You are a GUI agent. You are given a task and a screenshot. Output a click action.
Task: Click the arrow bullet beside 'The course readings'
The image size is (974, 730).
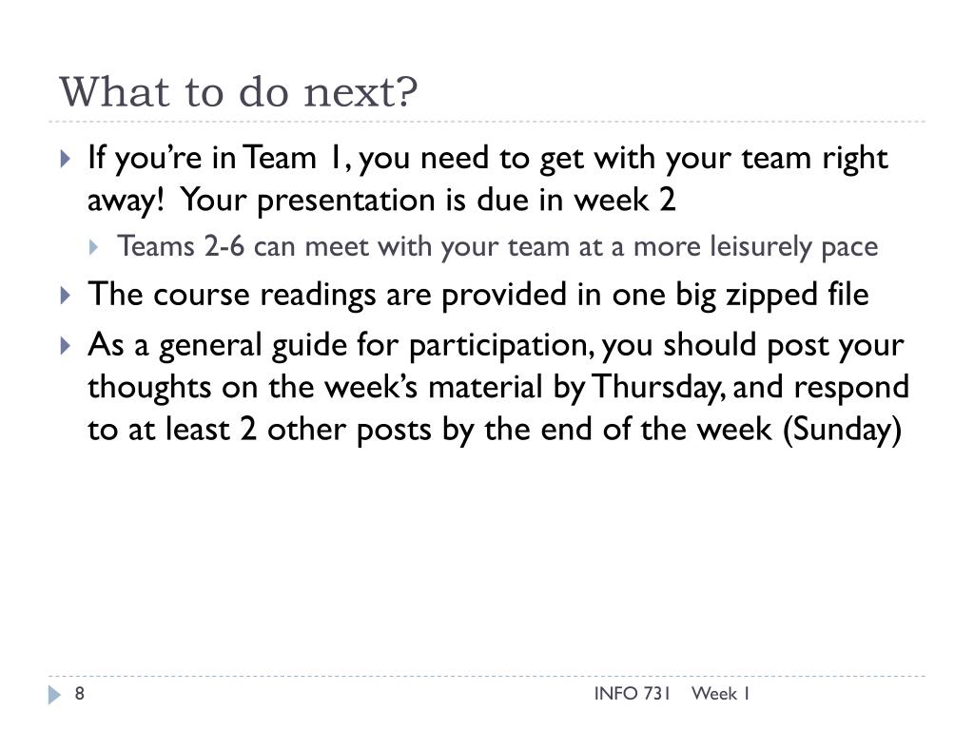(x=66, y=295)
